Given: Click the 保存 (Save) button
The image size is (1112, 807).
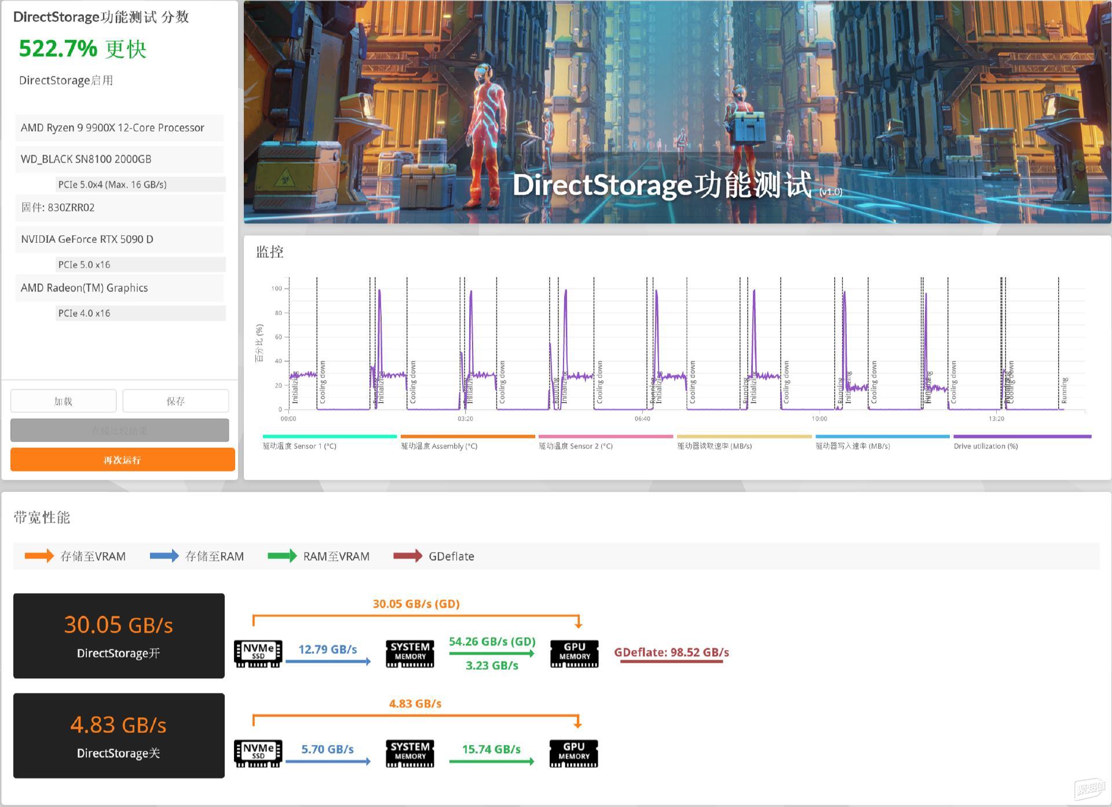Looking at the screenshot, I should pos(175,401).
